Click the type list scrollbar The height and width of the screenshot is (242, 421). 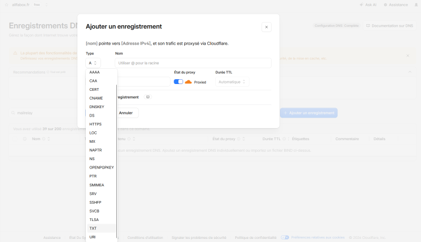point(116,161)
